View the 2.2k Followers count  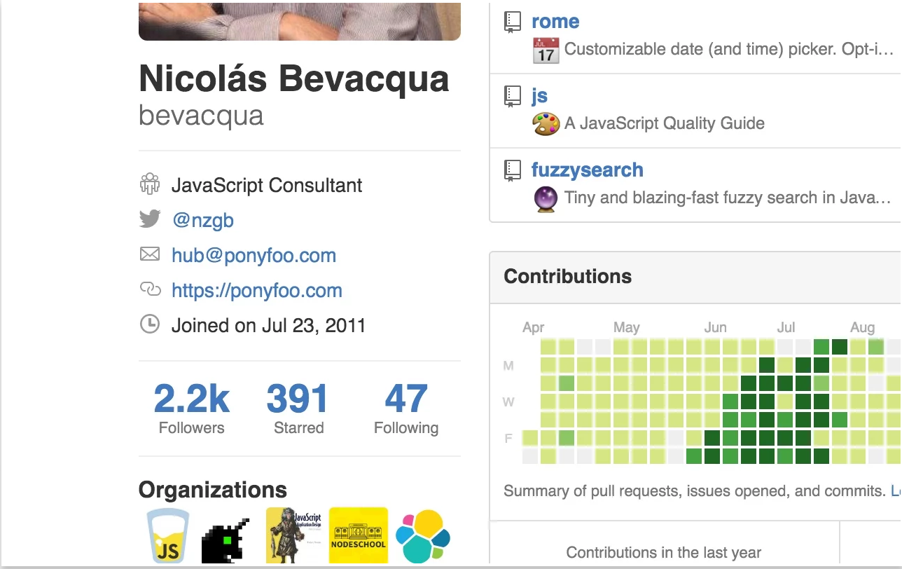click(x=190, y=398)
